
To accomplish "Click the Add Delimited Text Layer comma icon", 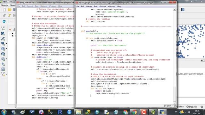I will click(3, 64).
